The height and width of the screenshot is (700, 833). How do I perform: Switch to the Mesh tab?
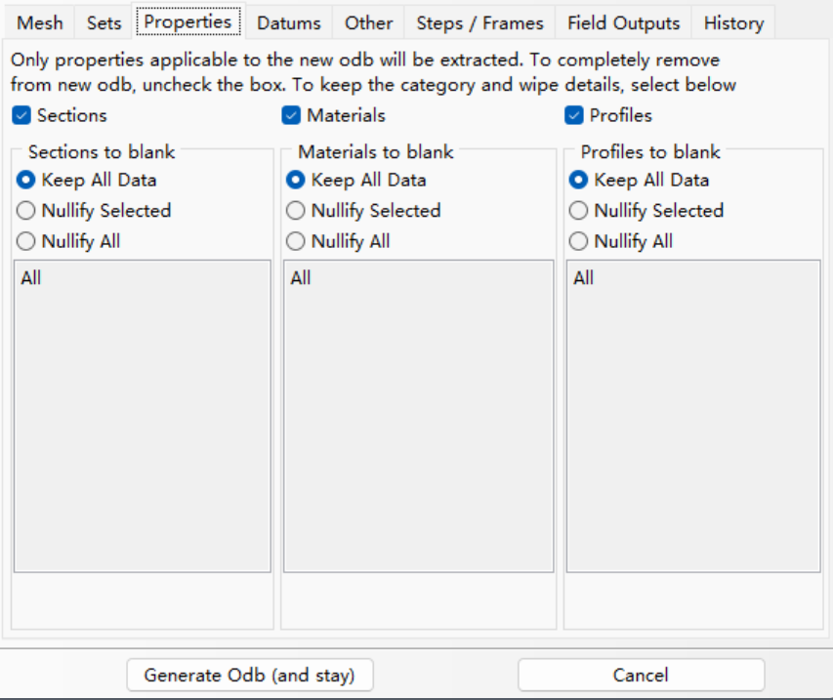point(39,22)
